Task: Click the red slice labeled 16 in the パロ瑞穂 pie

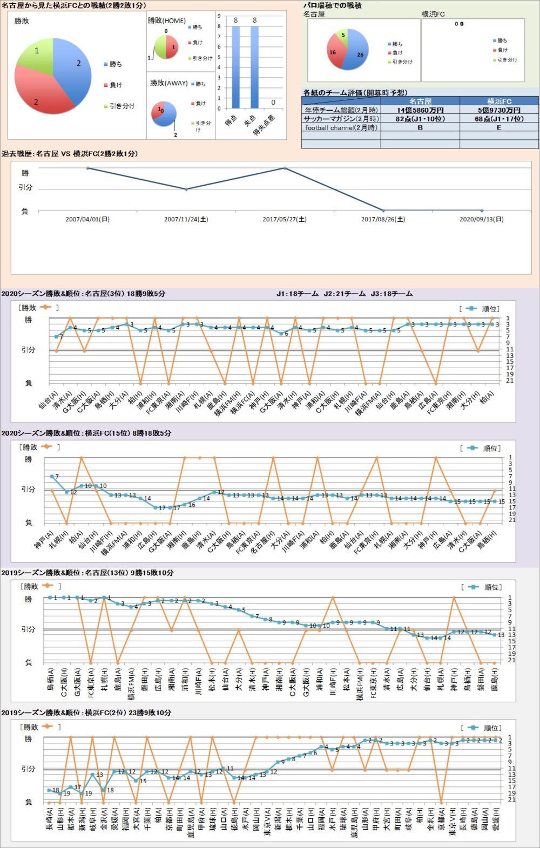Action: (335, 54)
